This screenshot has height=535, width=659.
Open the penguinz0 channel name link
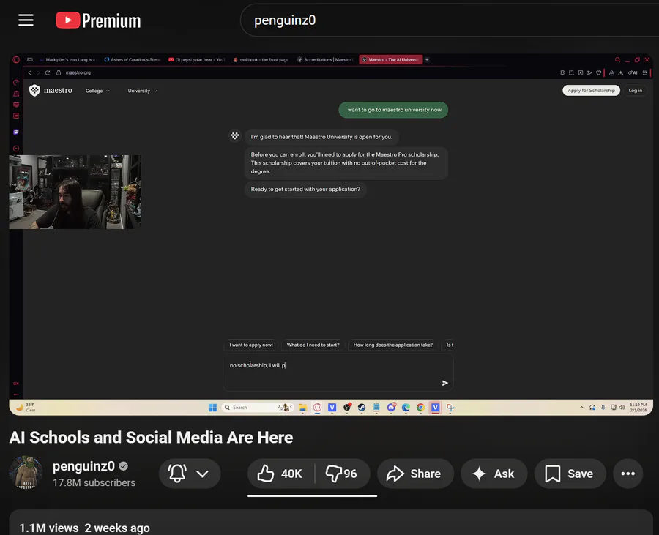pyautogui.click(x=83, y=466)
